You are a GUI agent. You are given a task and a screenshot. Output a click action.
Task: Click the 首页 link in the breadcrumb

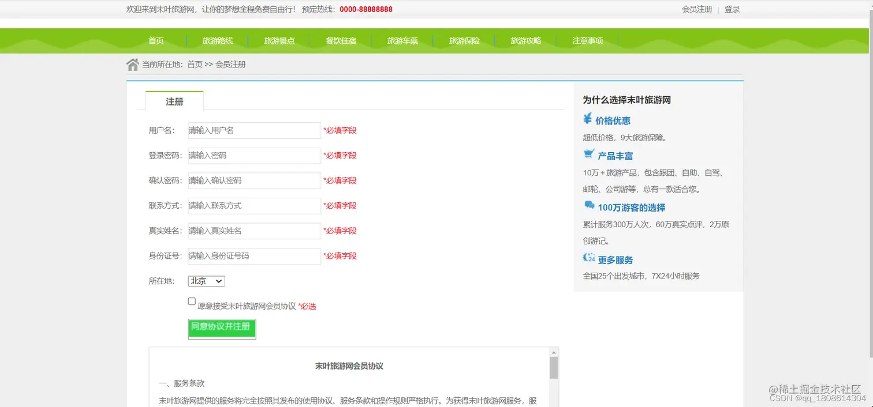[195, 65]
